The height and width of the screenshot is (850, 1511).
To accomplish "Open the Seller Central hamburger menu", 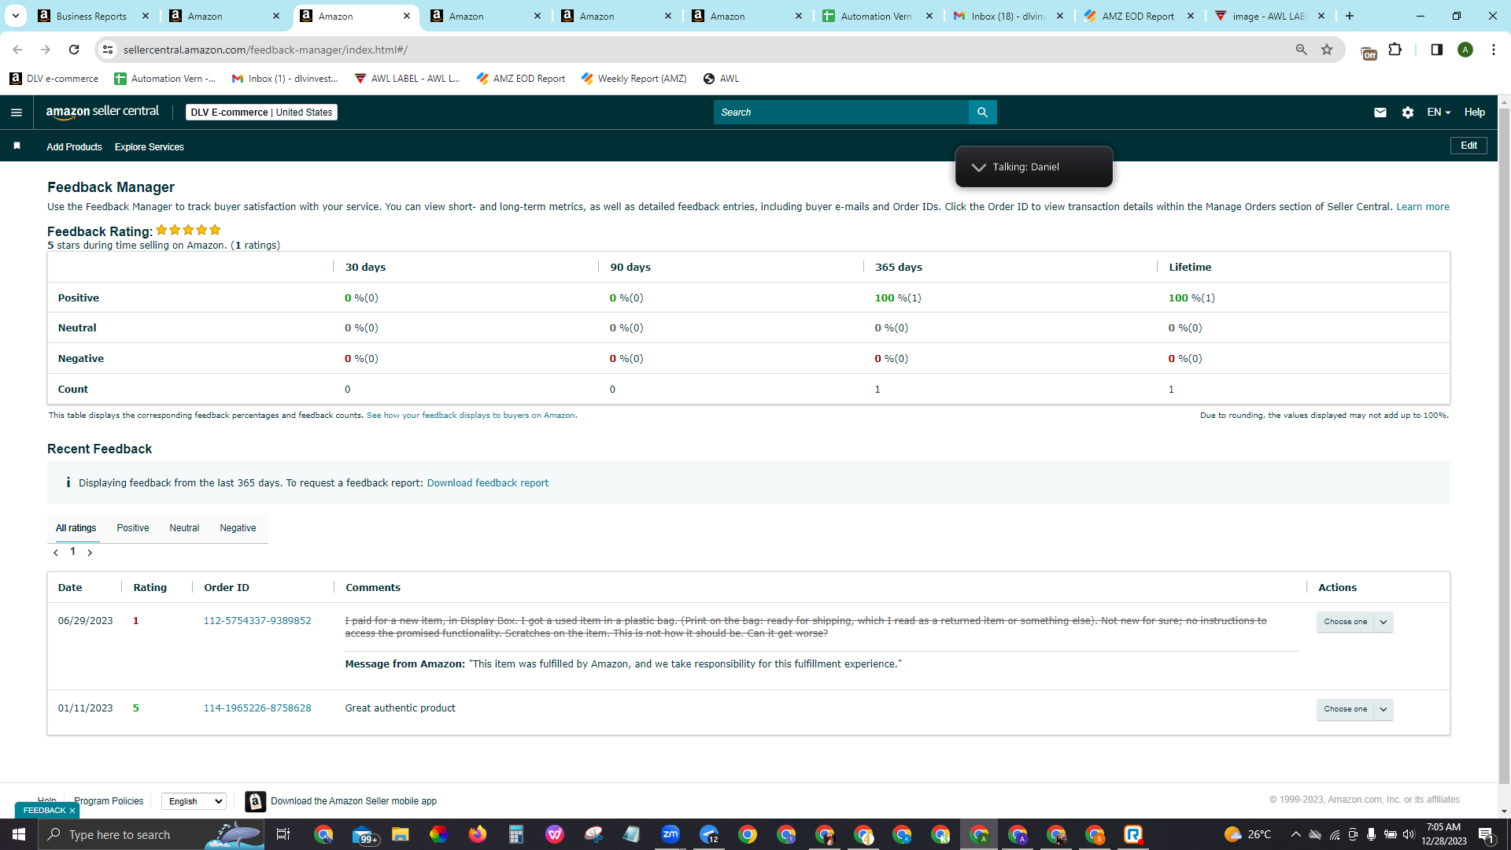I will (17, 113).
